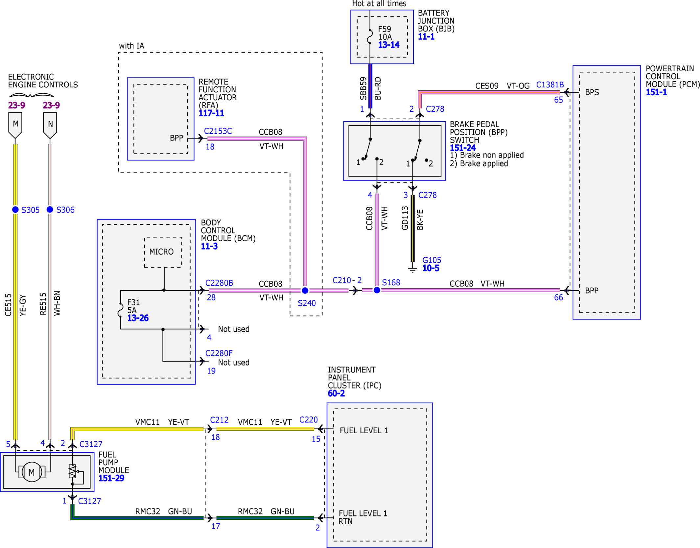The width and height of the screenshot is (700, 548).
Task: Click the S168 splice dot
Action: click(x=377, y=290)
